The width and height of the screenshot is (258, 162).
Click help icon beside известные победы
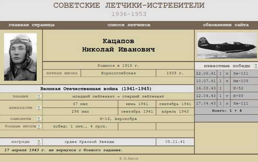[x=256, y=66]
